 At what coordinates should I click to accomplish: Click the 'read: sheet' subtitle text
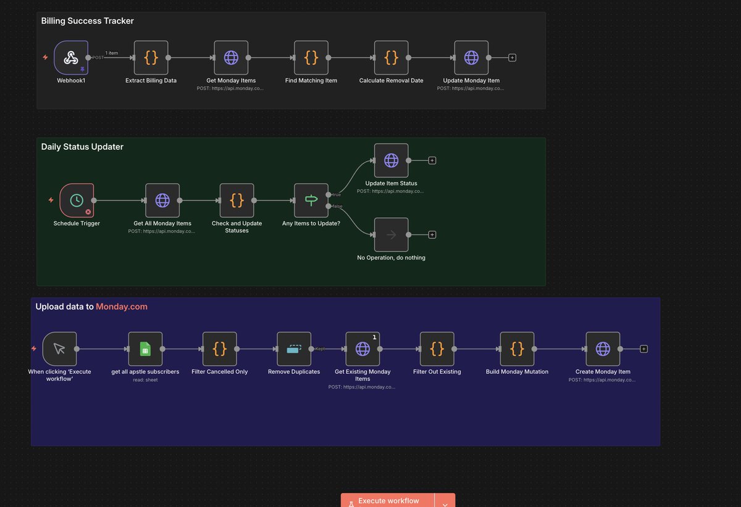[145, 380]
